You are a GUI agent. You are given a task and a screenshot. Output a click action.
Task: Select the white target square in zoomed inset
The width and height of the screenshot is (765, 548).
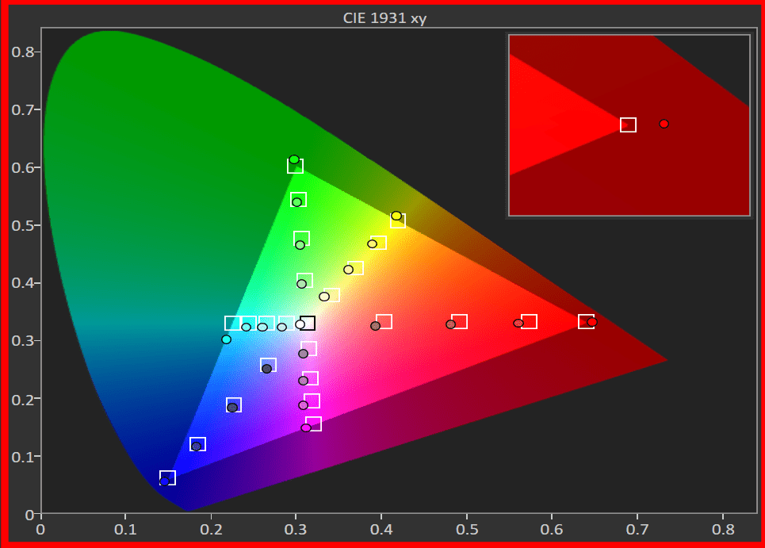[x=628, y=125]
